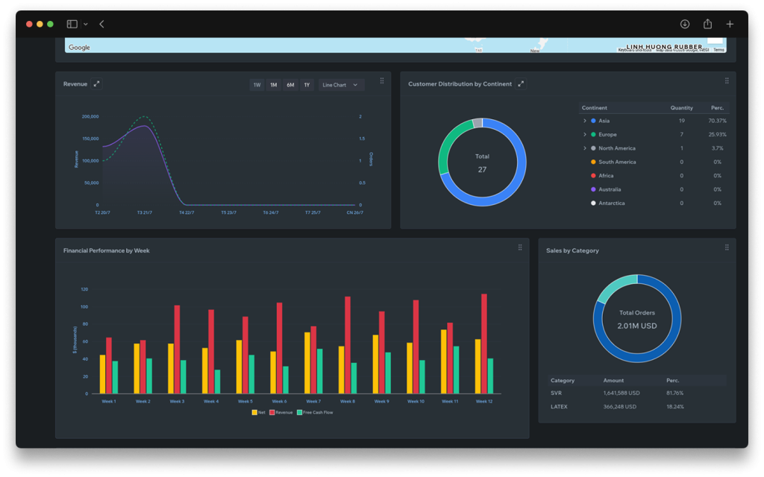Screen dimensions: 764x477
Task: Open the Line Chart type dropdown
Action: point(340,85)
